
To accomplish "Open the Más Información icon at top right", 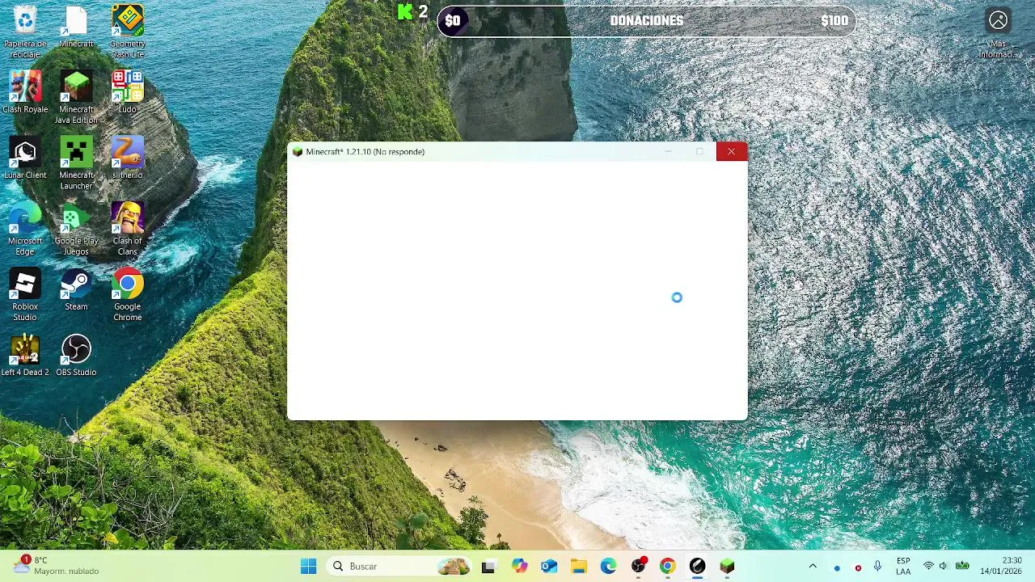I will coord(999,32).
